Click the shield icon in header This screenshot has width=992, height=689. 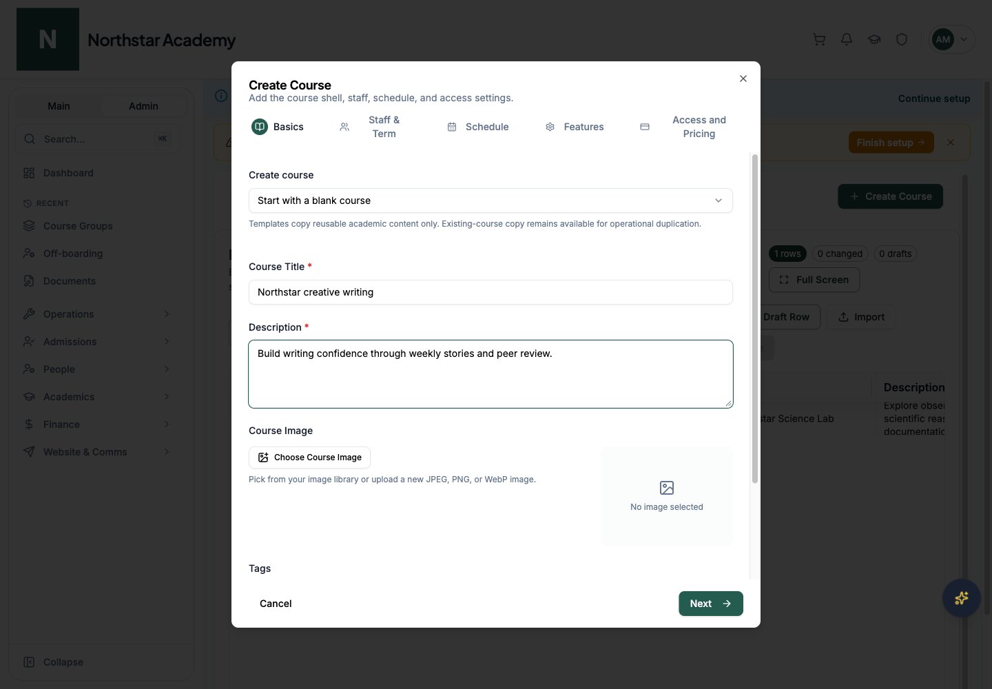click(x=902, y=40)
